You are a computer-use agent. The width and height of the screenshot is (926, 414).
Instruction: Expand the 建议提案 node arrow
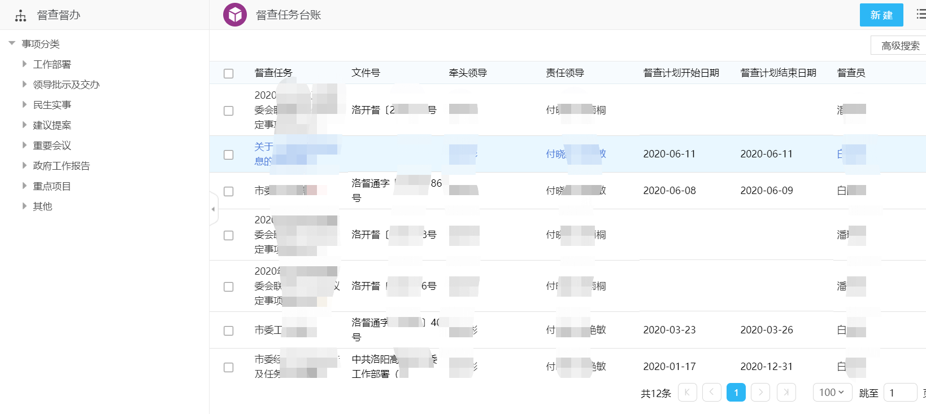click(x=24, y=125)
